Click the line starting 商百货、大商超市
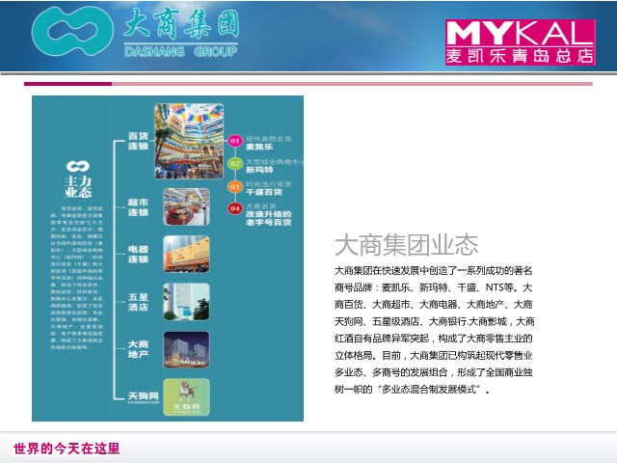617x463 pixels. pyautogui.click(x=433, y=305)
